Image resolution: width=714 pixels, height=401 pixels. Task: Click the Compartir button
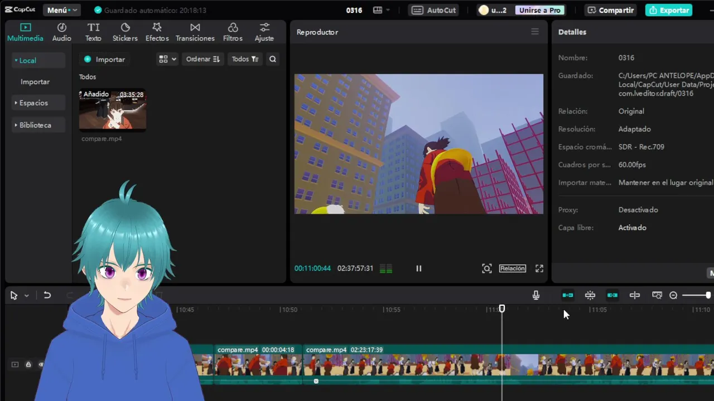[x=610, y=10]
